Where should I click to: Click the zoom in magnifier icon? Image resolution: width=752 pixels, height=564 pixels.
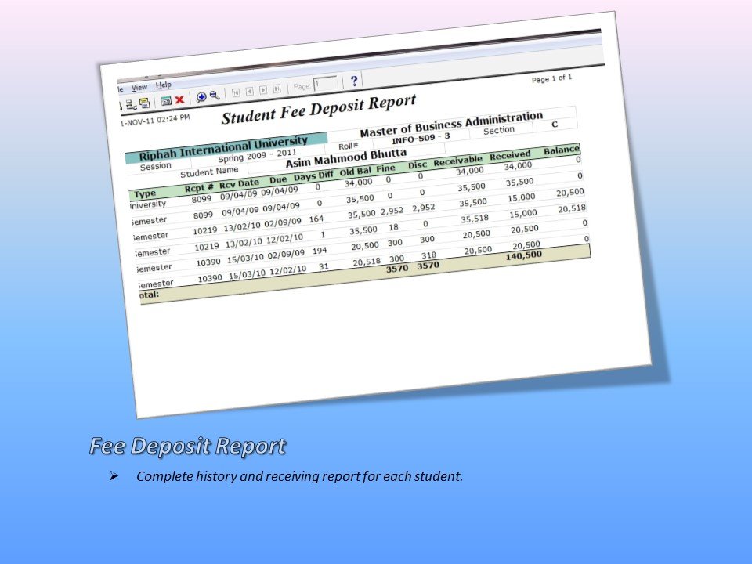pyautogui.click(x=201, y=97)
